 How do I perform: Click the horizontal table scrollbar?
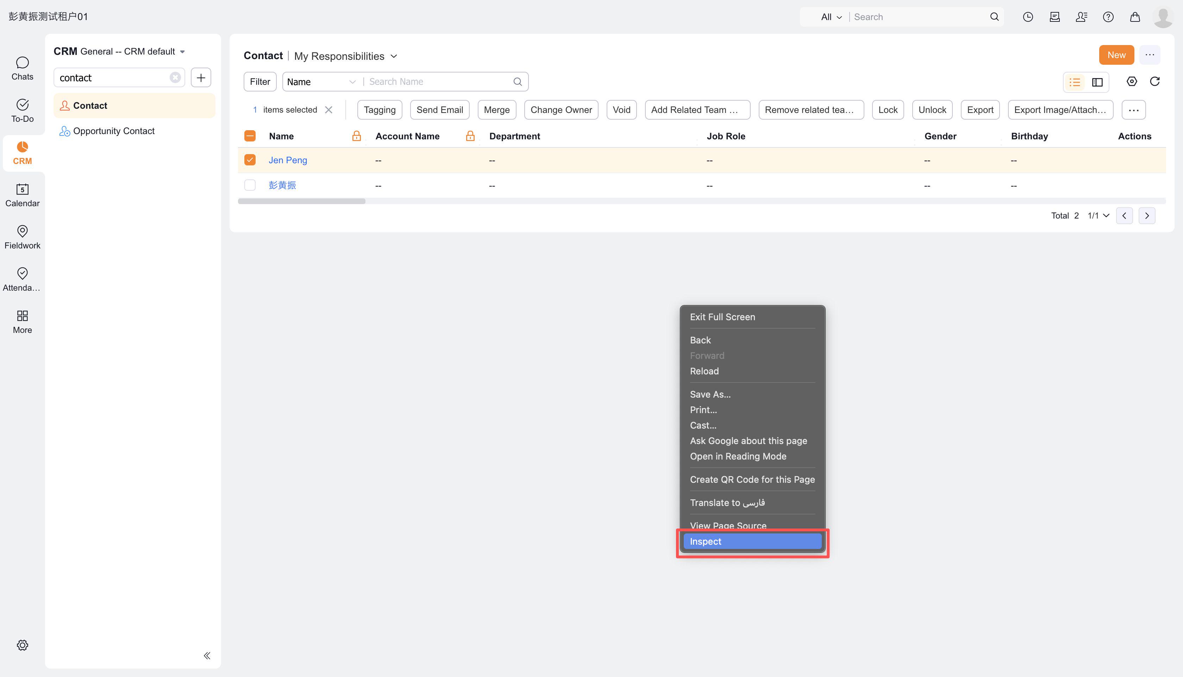pos(301,201)
